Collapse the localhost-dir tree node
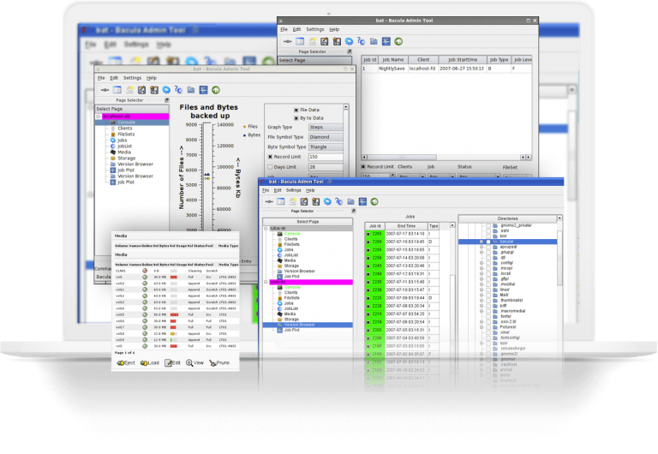658x454 pixels. click(99, 116)
